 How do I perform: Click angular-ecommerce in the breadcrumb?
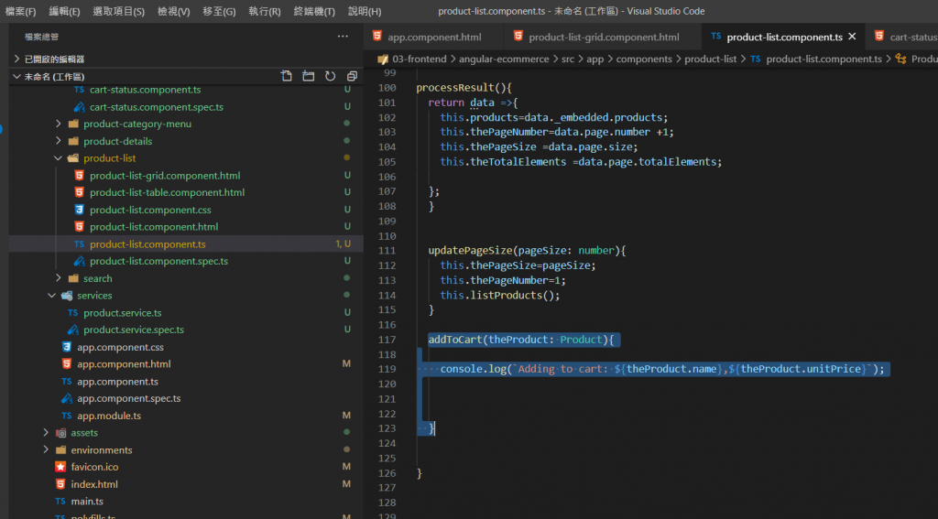(x=504, y=59)
